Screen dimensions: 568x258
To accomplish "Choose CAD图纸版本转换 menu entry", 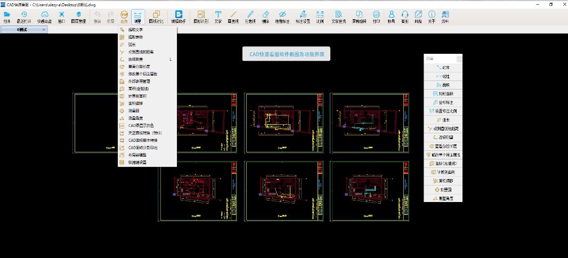I will [147, 140].
